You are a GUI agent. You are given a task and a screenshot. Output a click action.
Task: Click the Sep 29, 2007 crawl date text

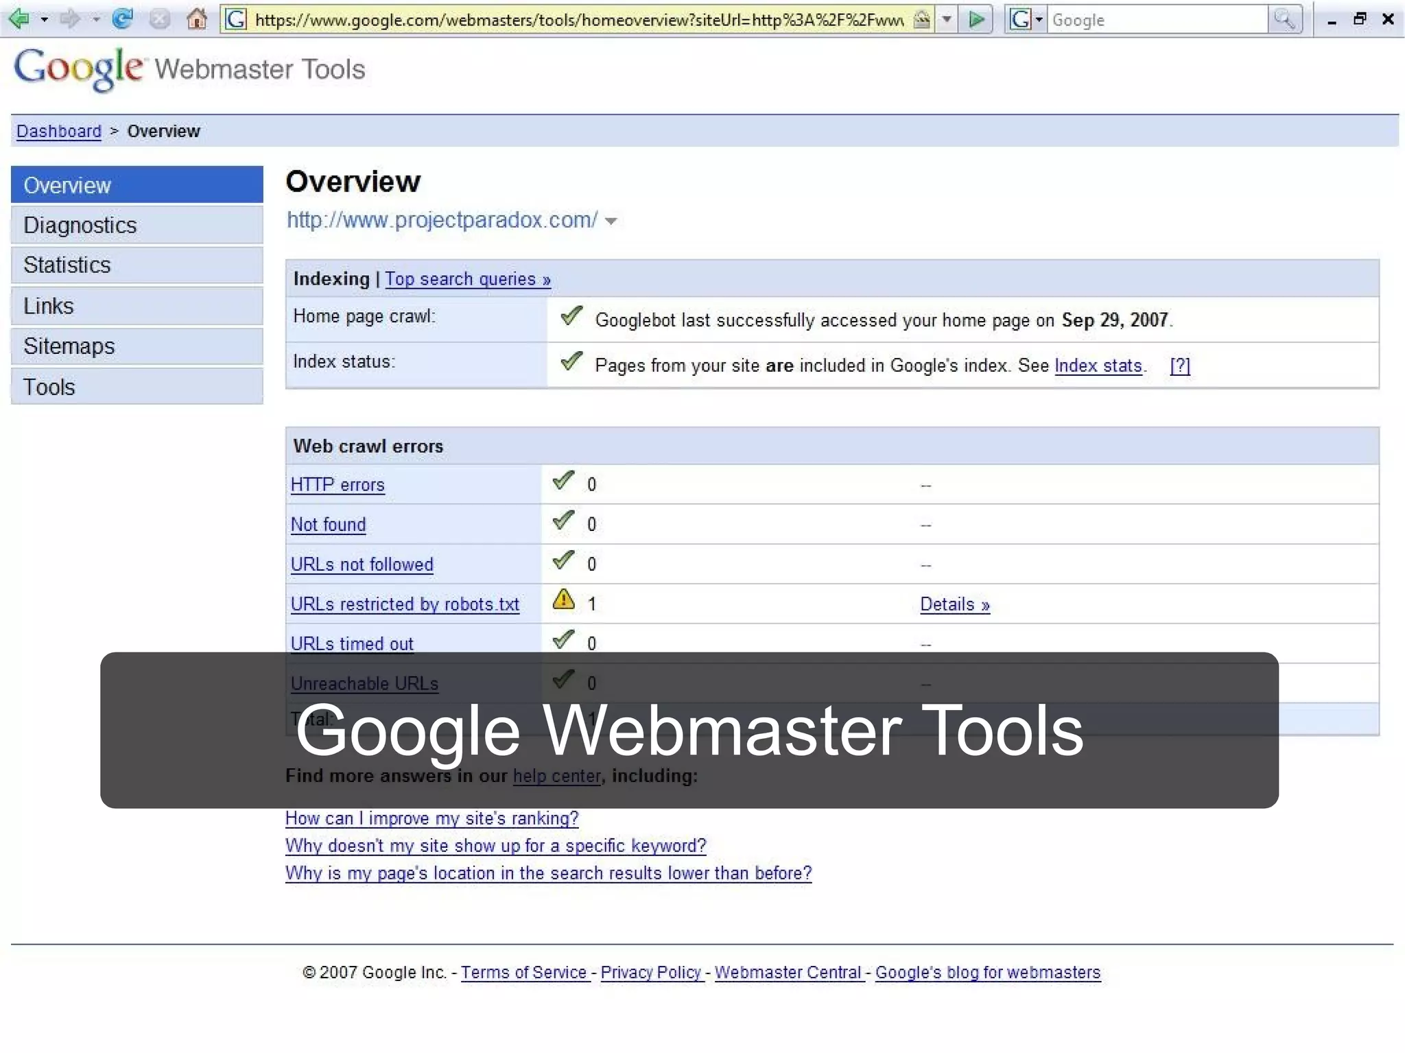(x=1115, y=320)
